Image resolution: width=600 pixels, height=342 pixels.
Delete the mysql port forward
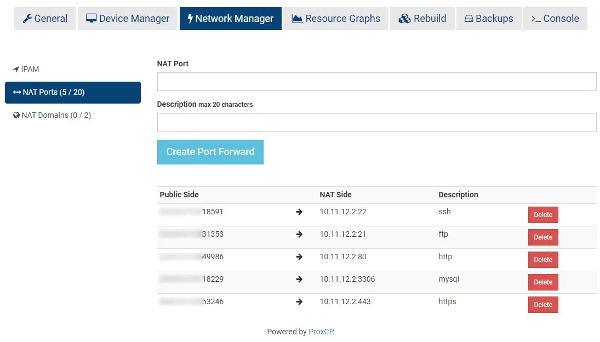click(542, 282)
